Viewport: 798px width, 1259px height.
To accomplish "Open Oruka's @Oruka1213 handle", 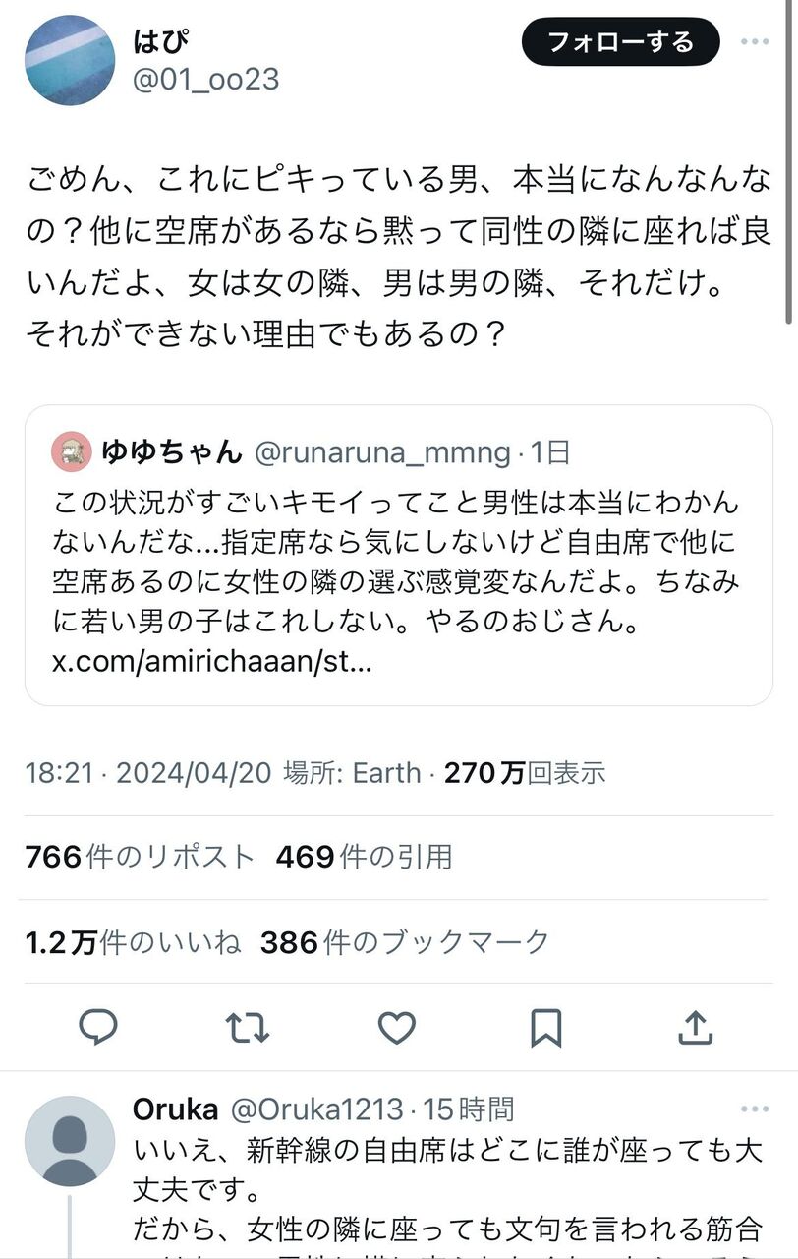I will point(315,1109).
